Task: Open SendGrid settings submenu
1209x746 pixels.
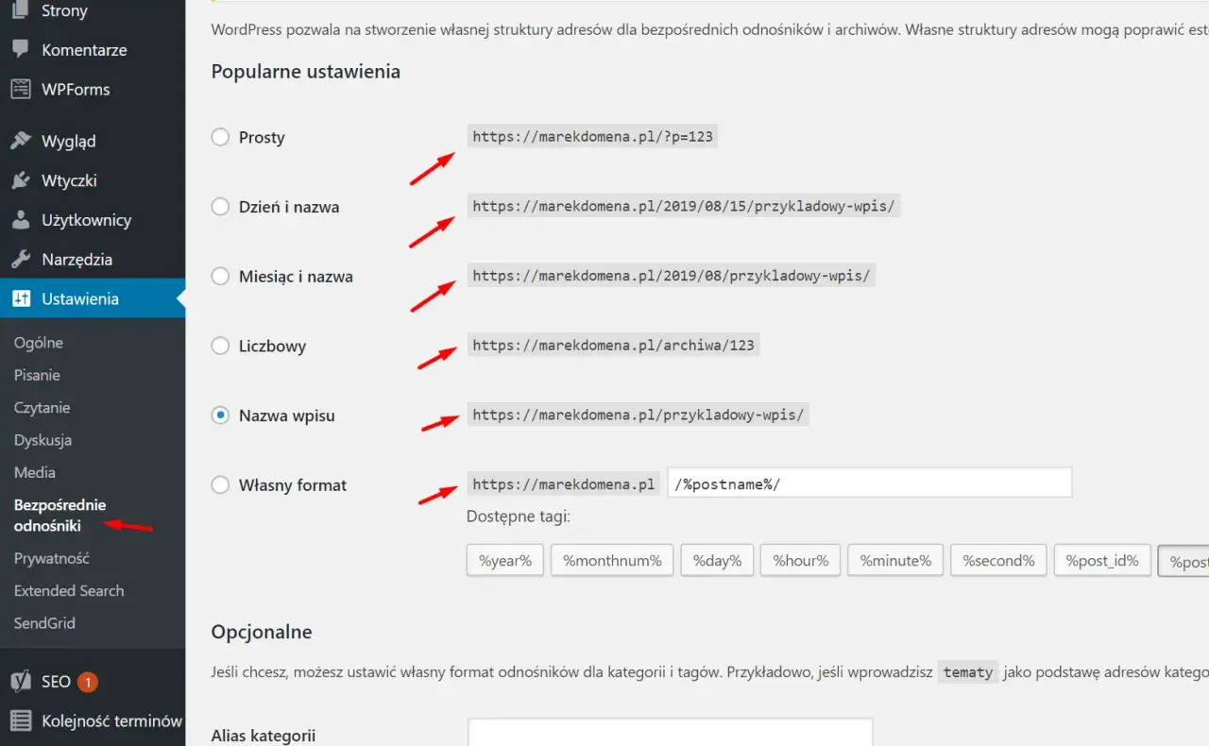Action: click(44, 623)
